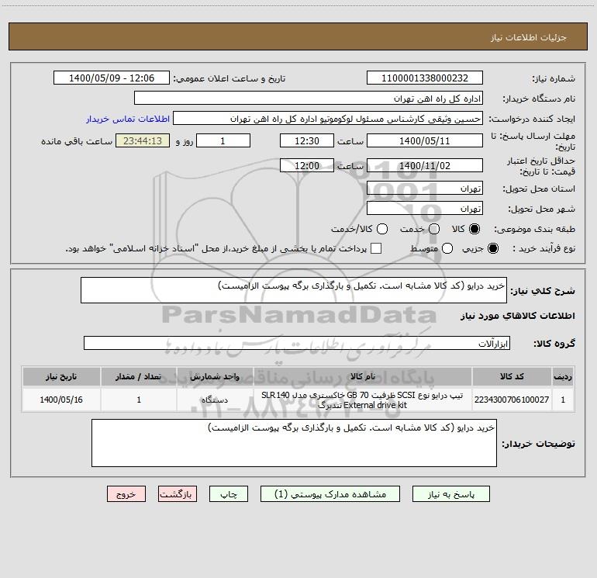Click the نام دستگاه خریدار field
Image resolution: width=597 pixels, height=578 pixels.
click(x=309, y=98)
